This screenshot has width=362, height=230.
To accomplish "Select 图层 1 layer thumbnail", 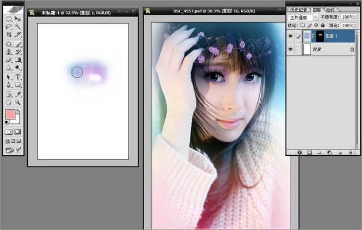I will pyautogui.click(x=307, y=36).
